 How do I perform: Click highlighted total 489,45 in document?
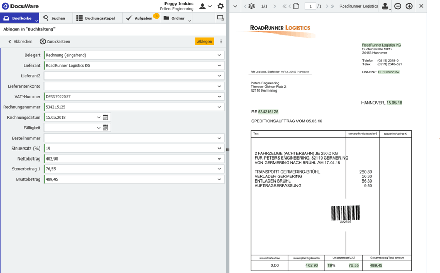click(376, 265)
